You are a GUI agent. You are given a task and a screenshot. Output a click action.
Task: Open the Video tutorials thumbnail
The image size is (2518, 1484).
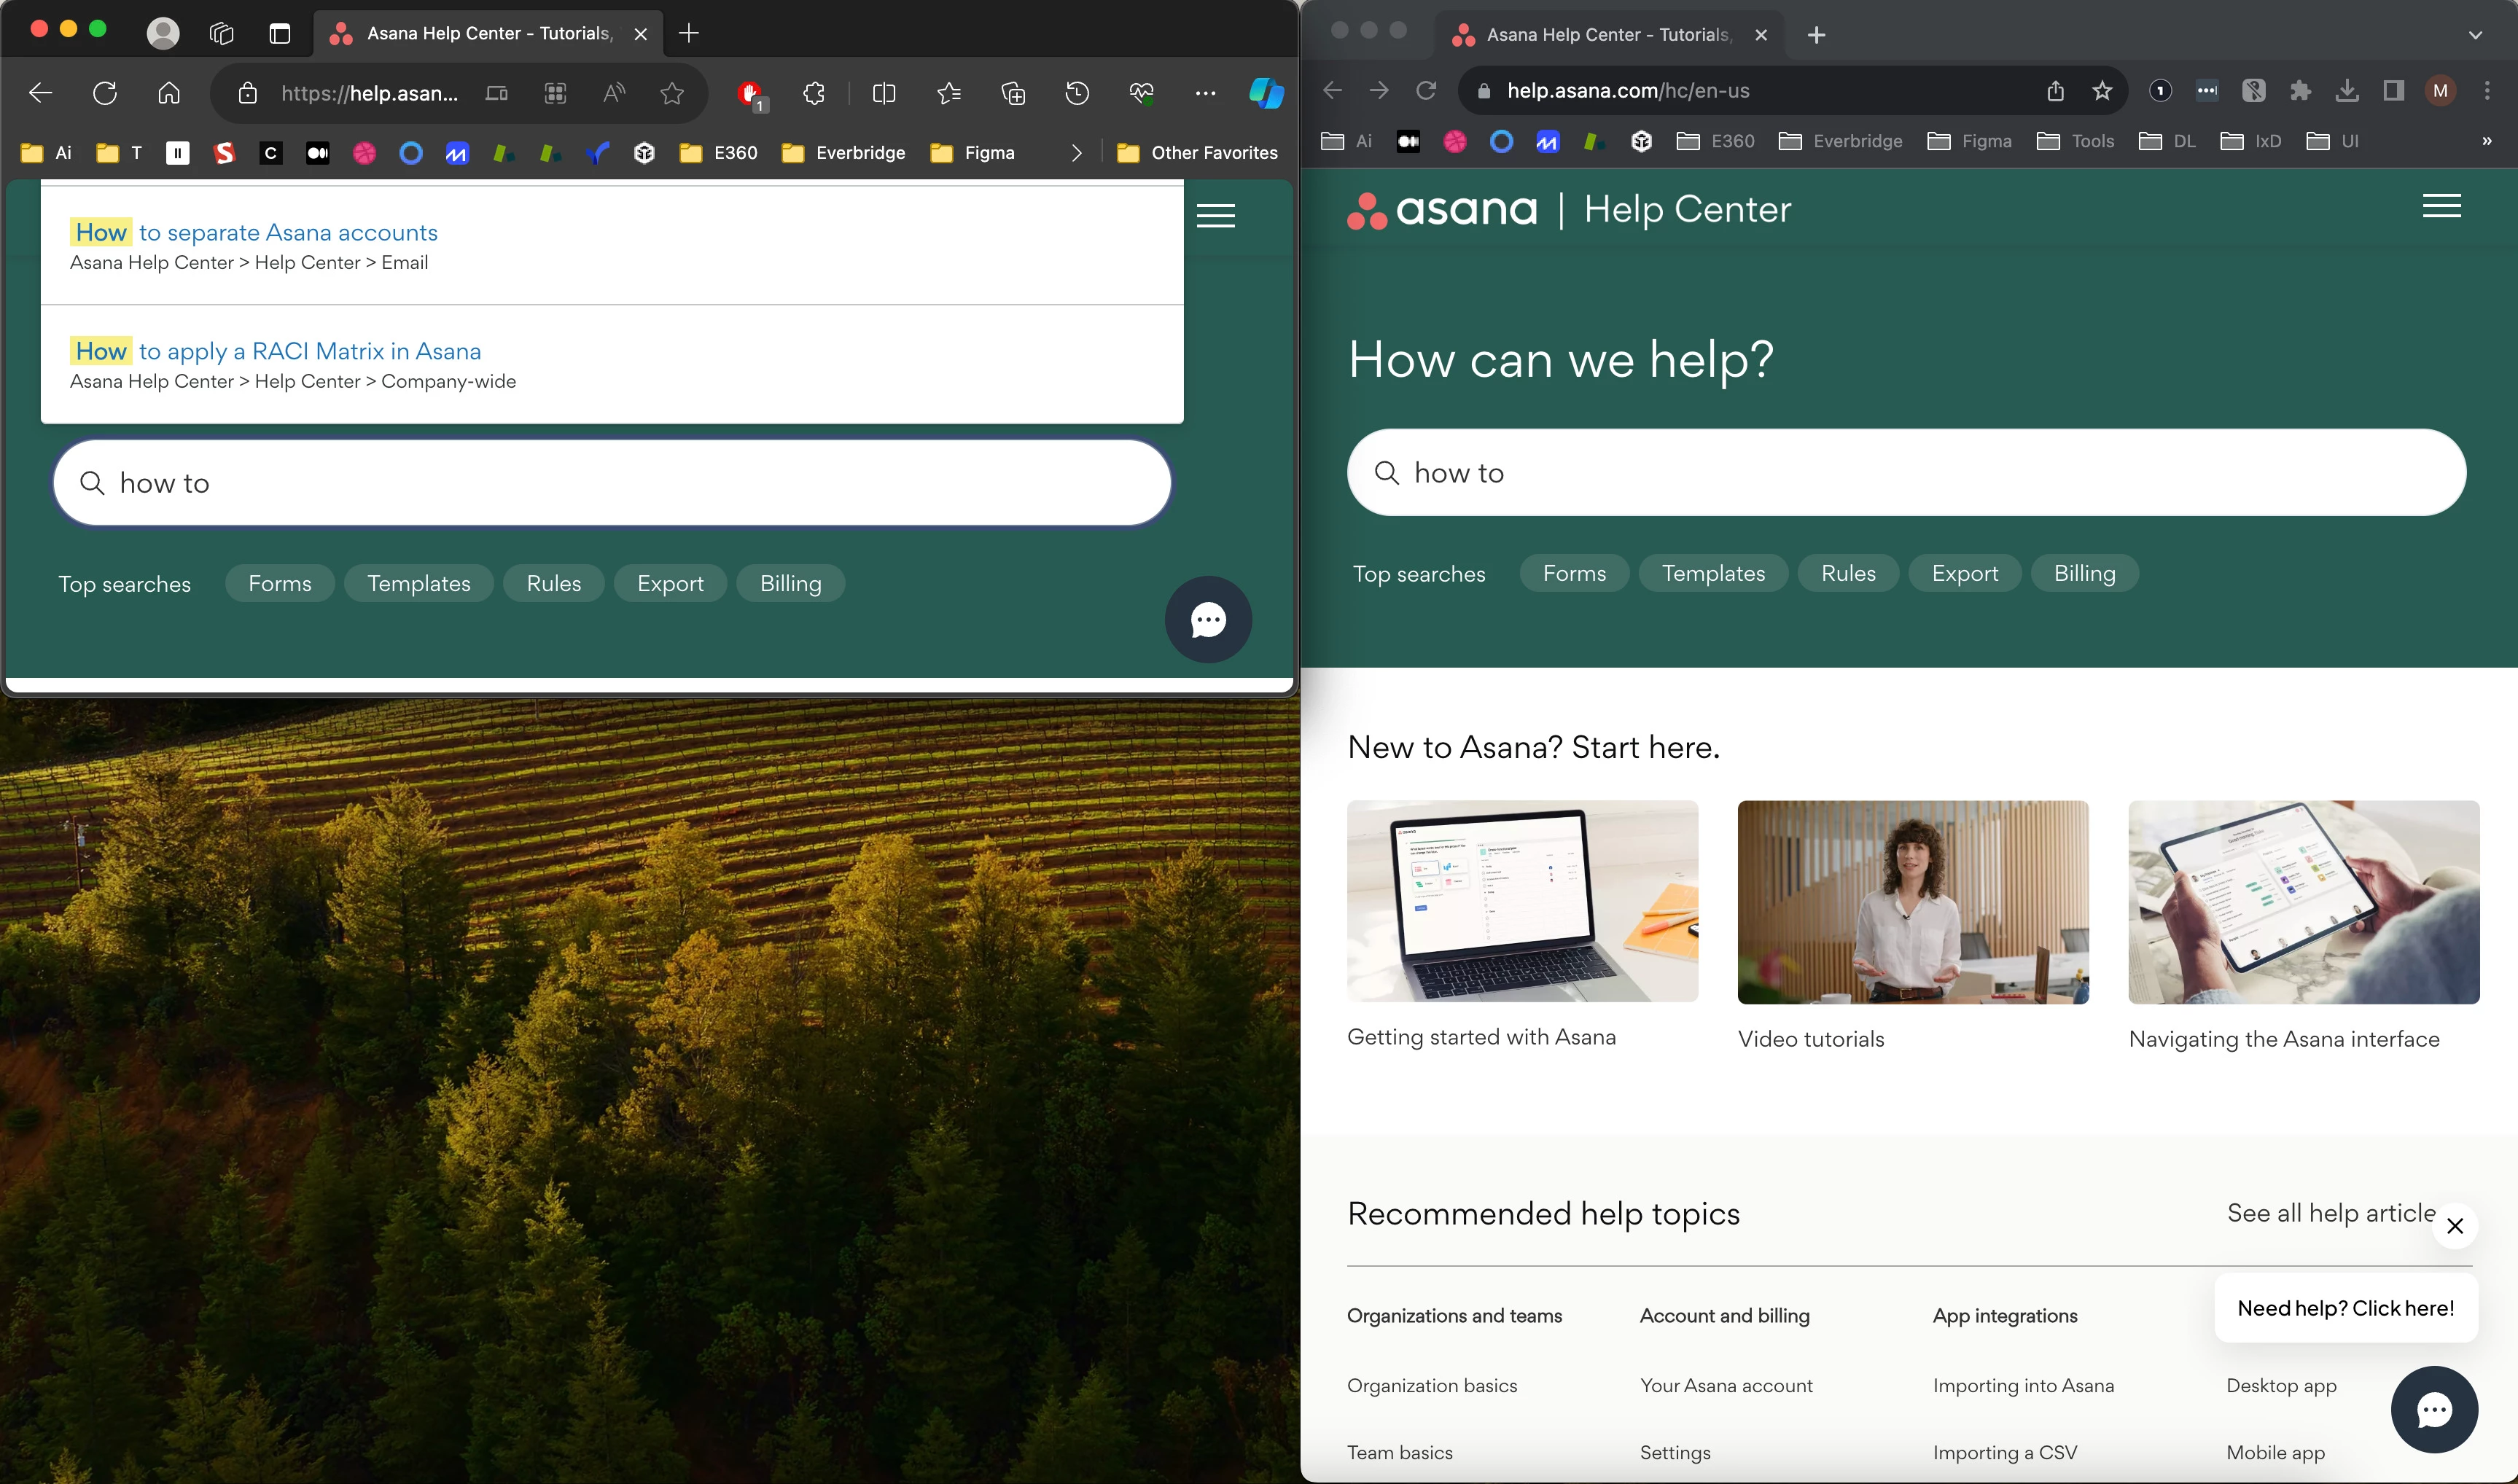click(1912, 901)
